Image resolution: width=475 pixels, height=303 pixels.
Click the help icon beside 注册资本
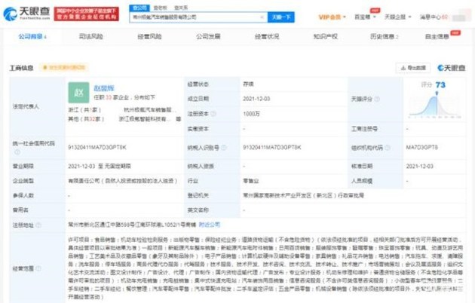pos(213,114)
